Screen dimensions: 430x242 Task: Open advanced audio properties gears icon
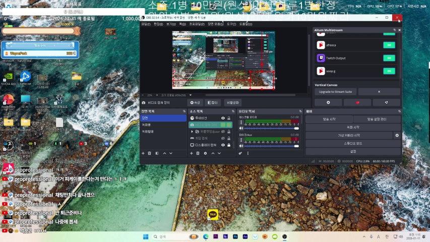241,153
